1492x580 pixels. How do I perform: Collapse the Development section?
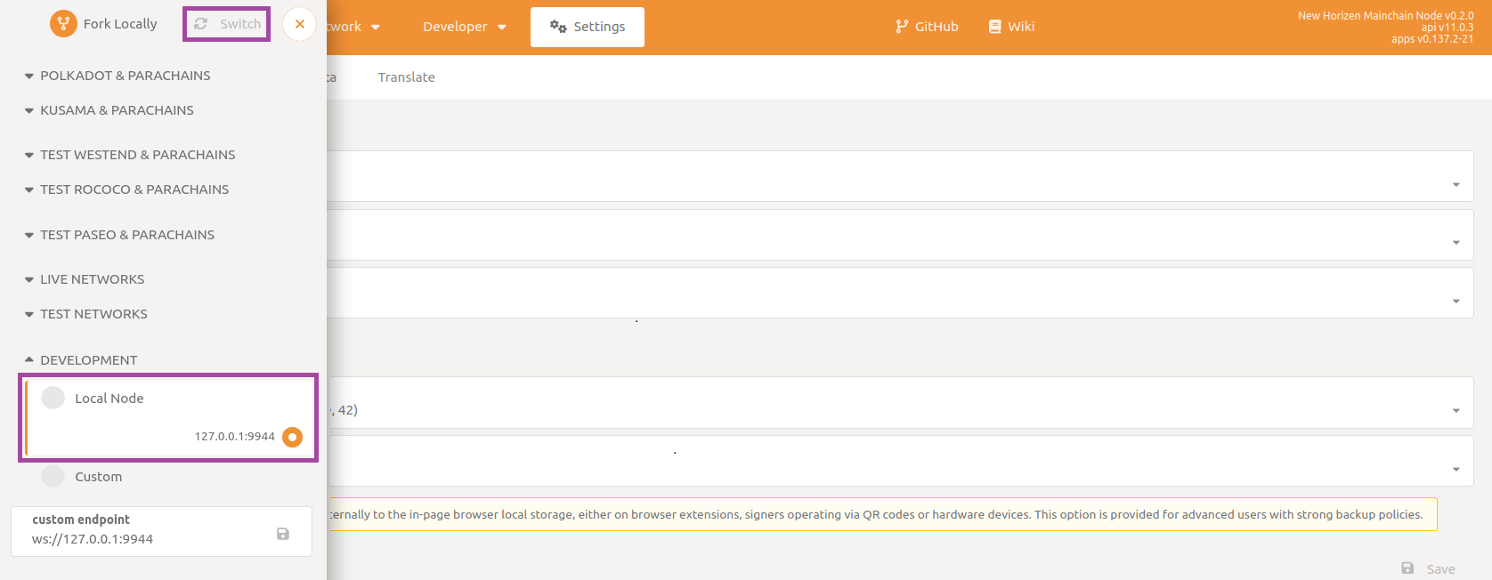88,360
